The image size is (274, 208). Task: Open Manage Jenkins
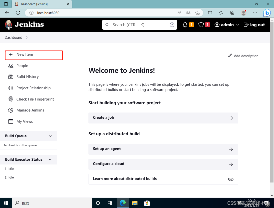coord(30,110)
